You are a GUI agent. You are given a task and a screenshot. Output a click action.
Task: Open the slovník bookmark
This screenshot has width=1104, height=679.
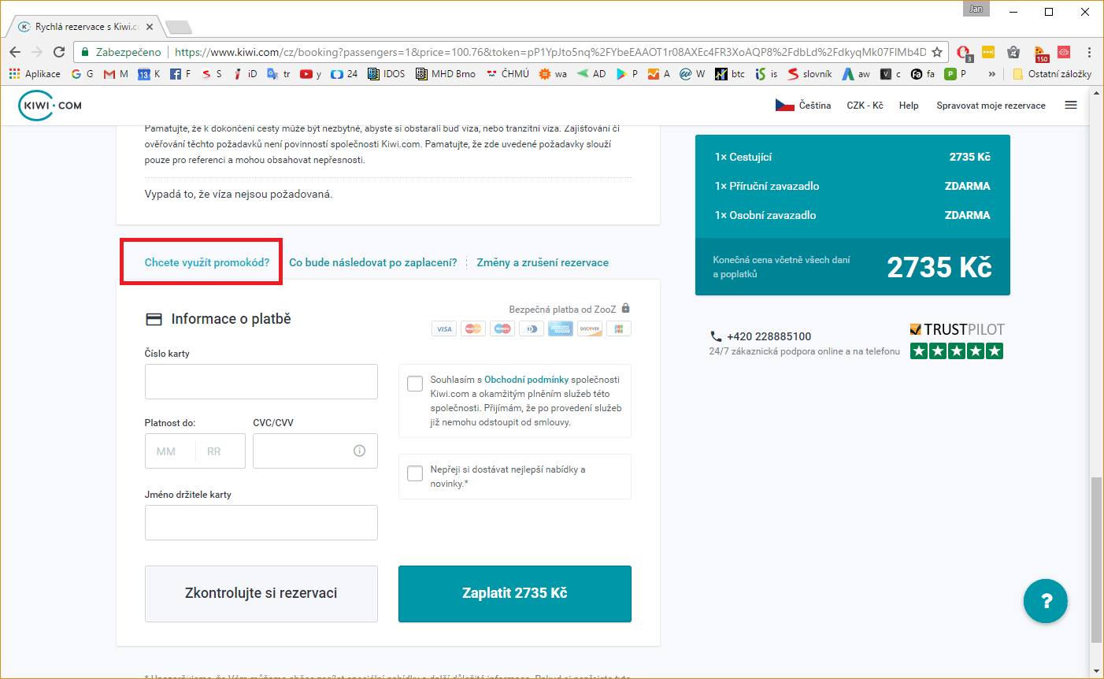(x=809, y=73)
